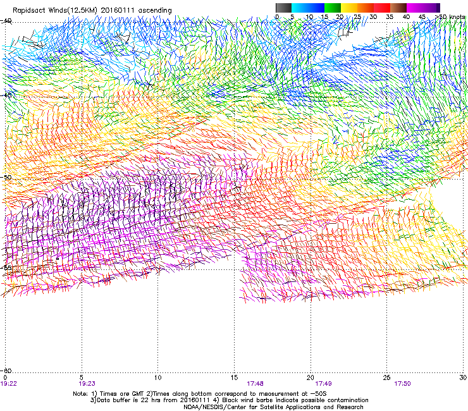Click the purple time label '17:49'
Viewport: 468px width, 411px height.
324,384
